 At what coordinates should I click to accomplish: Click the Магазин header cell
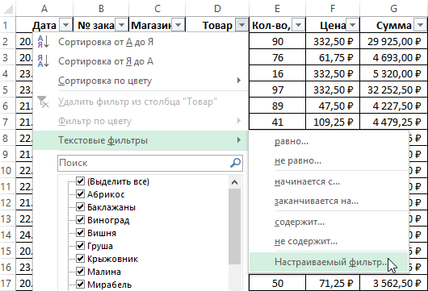(x=157, y=25)
